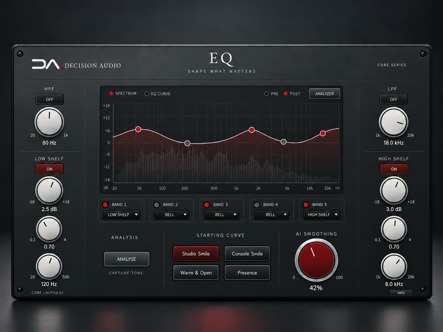Enable Band 4 via its grey LED
443x332 pixels.
(x=257, y=205)
